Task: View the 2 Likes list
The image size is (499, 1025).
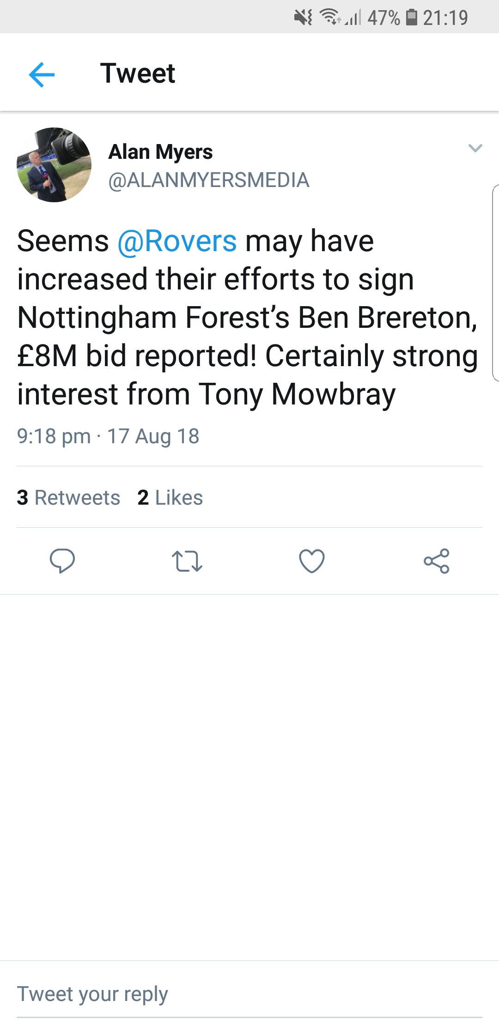Action: pyautogui.click(x=170, y=498)
